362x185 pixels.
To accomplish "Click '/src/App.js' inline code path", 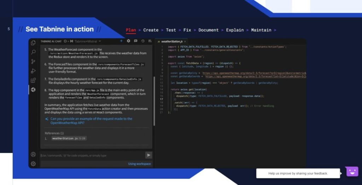I will point(92,90).
